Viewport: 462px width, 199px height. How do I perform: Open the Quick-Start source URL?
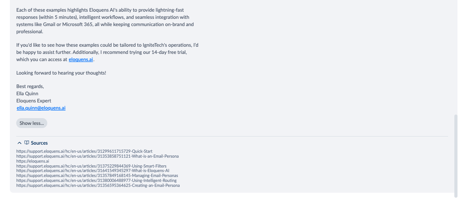click(84, 151)
